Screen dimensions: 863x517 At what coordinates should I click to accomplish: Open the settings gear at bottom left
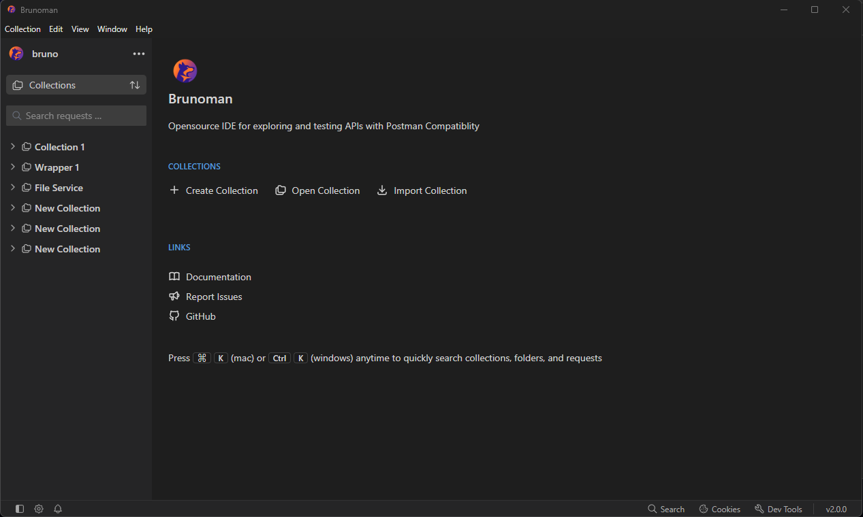(x=38, y=508)
